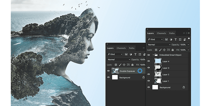The height and width of the screenshot is (106, 211).
Task: Expand hidden tabs arrows in right panel
Action: pos(184,33)
